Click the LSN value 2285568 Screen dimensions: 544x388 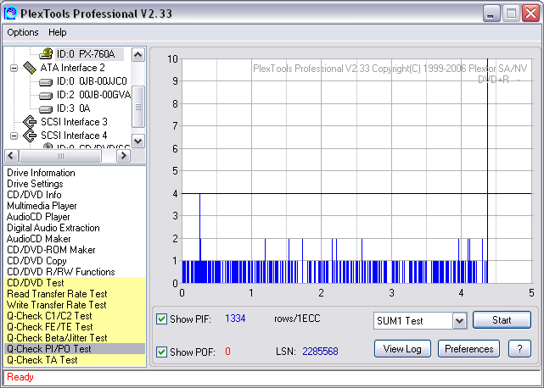pos(320,352)
